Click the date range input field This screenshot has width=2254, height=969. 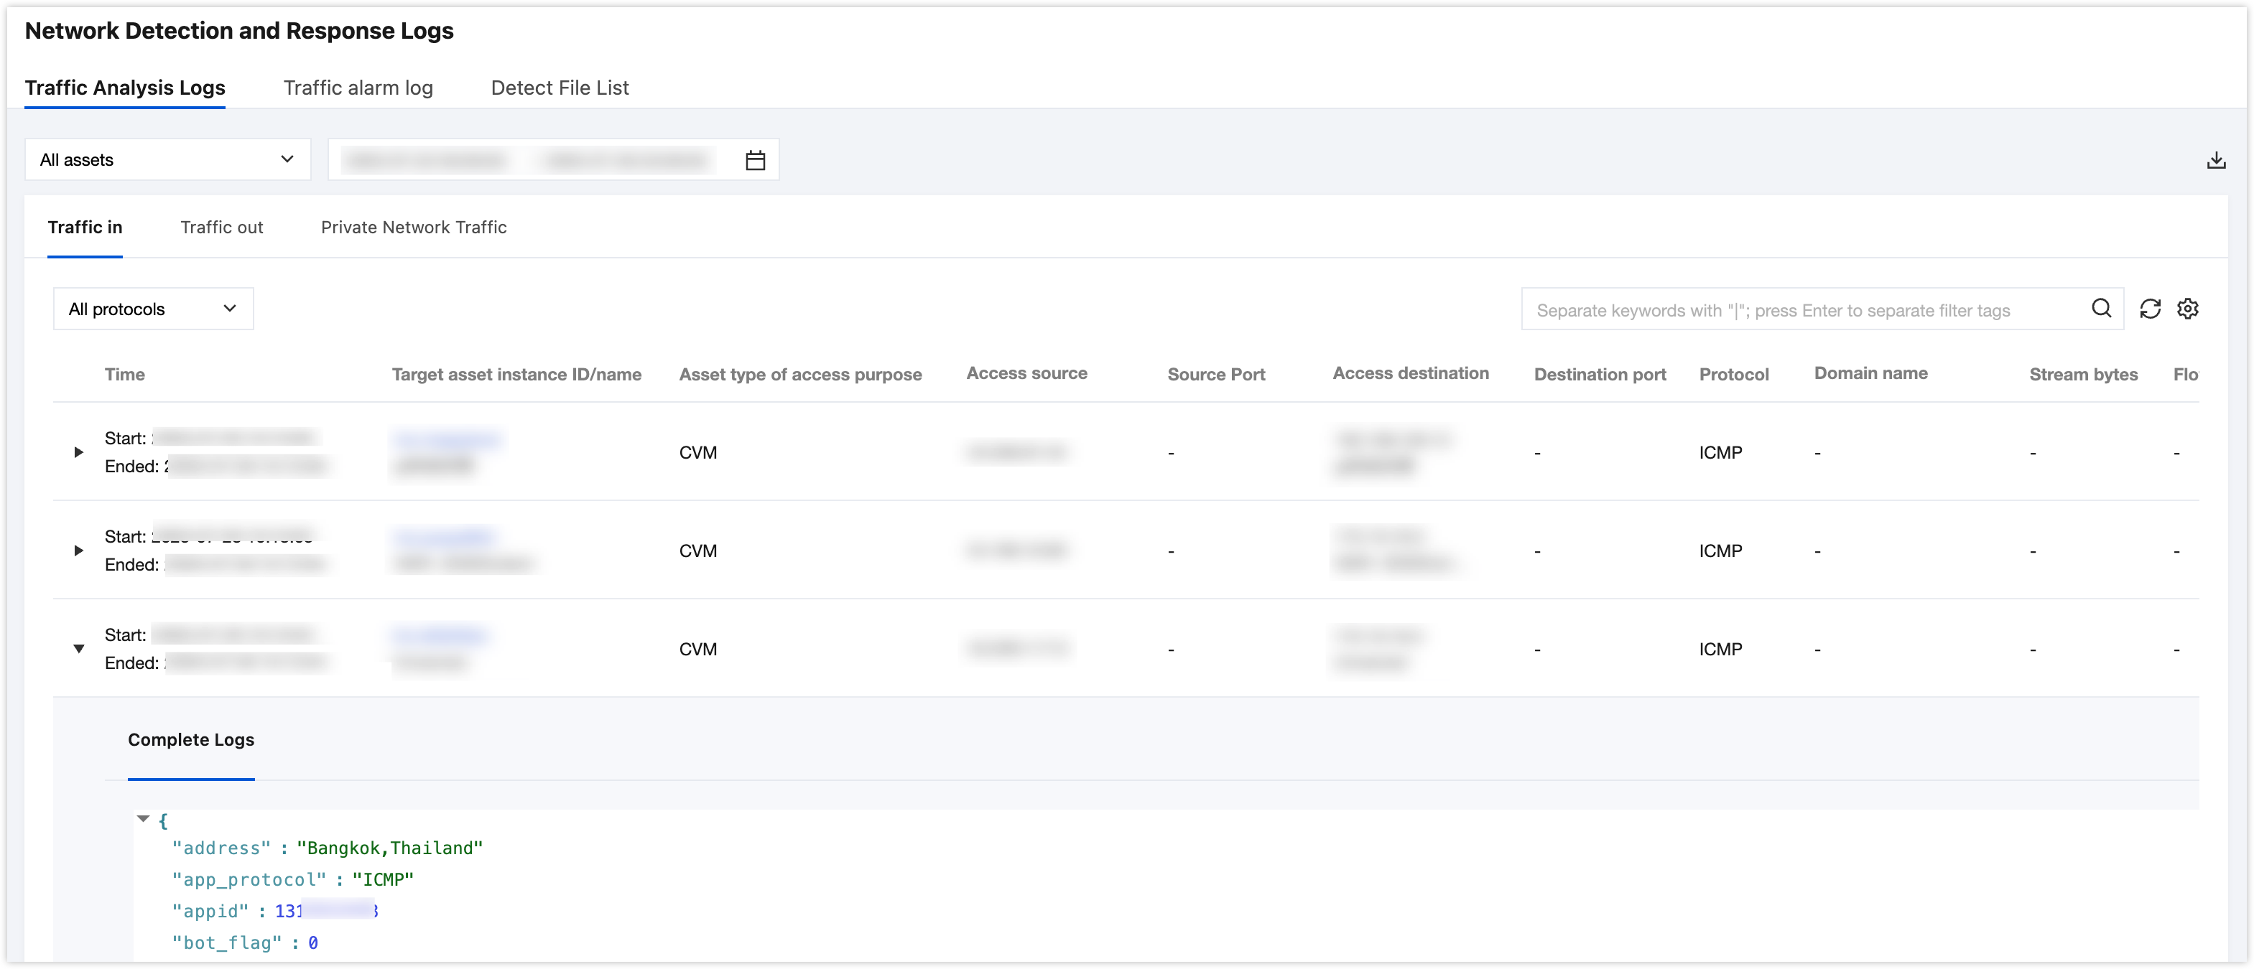point(525,160)
